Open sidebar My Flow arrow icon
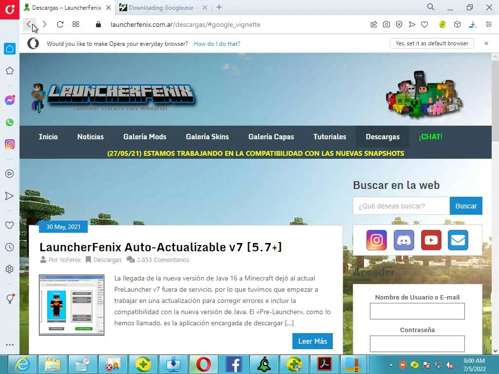The image size is (499, 374). [10, 196]
